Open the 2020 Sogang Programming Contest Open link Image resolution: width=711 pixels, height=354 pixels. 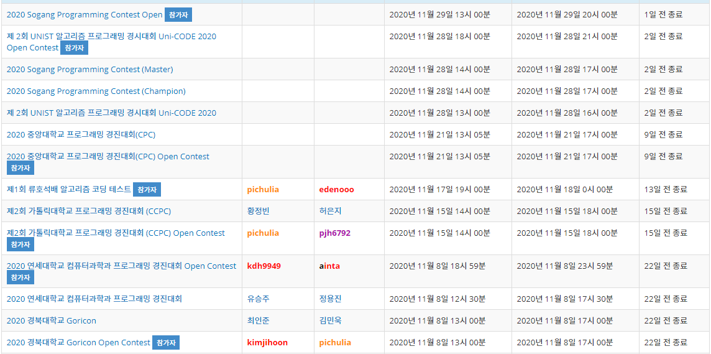tap(85, 14)
